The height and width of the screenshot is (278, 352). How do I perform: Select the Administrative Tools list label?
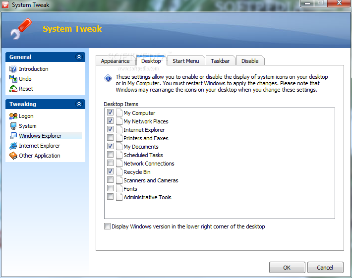coord(147,197)
